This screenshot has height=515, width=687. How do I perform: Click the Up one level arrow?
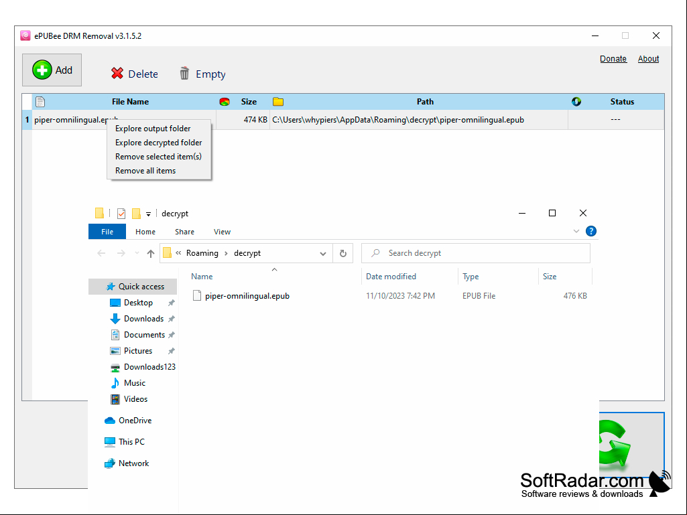tap(151, 253)
